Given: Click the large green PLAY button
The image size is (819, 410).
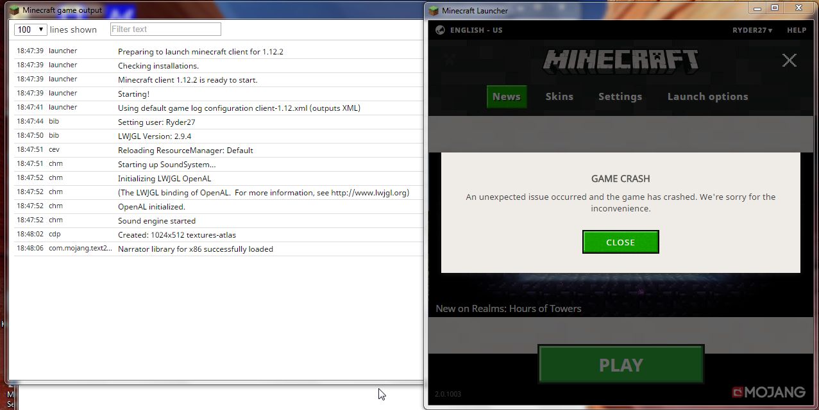Looking at the screenshot, I should pos(621,365).
